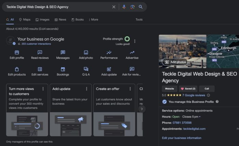
Task: Open 203 customer interactions link
Action: click(x=36, y=44)
